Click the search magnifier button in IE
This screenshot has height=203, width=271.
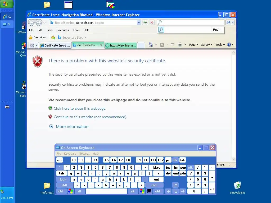coord(228,22)
